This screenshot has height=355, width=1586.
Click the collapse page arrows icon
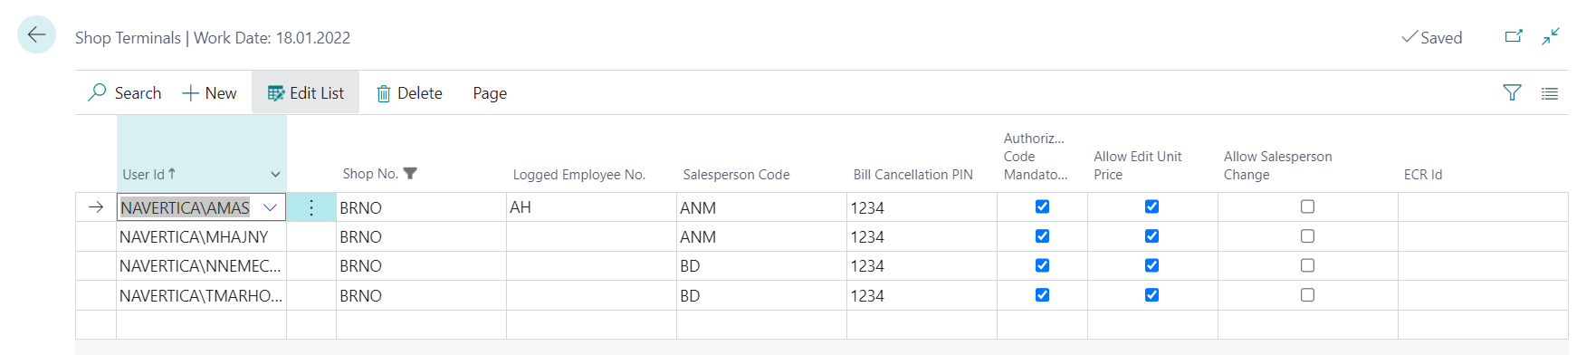1551,37
